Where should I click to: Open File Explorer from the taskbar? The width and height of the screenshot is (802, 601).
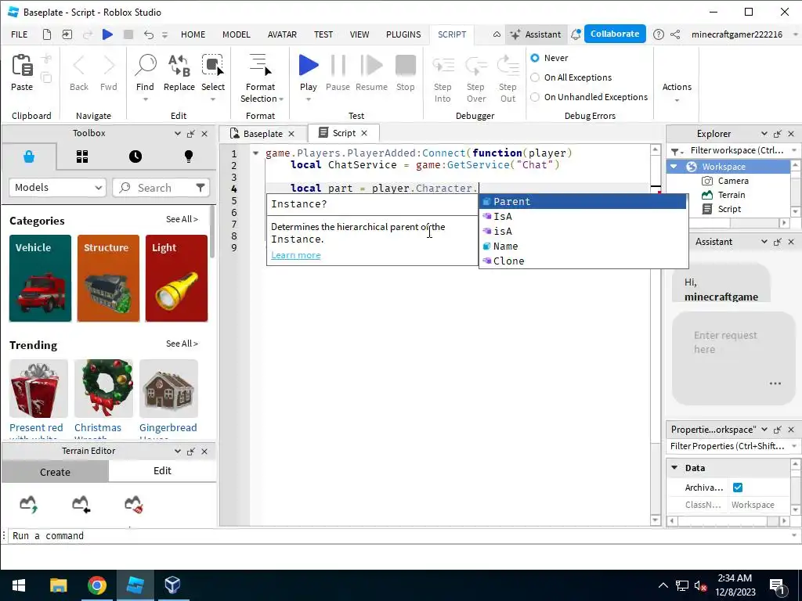point(58,585)
